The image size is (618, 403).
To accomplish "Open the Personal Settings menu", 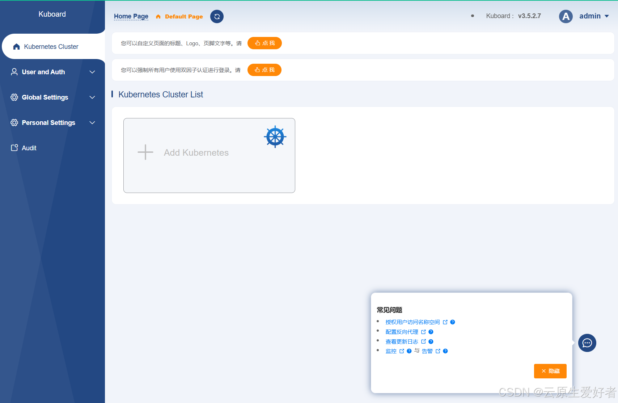I will click(52, 123).
